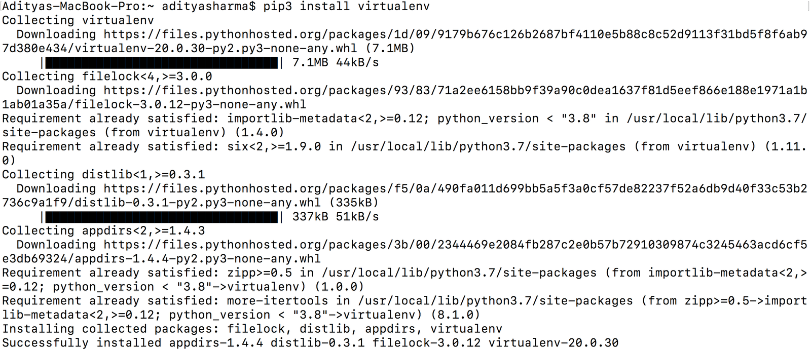Click the filelock-3.0.12-py3-none-any.whl filename
Viewport: 811px width, 349px height.
point(191,105)
